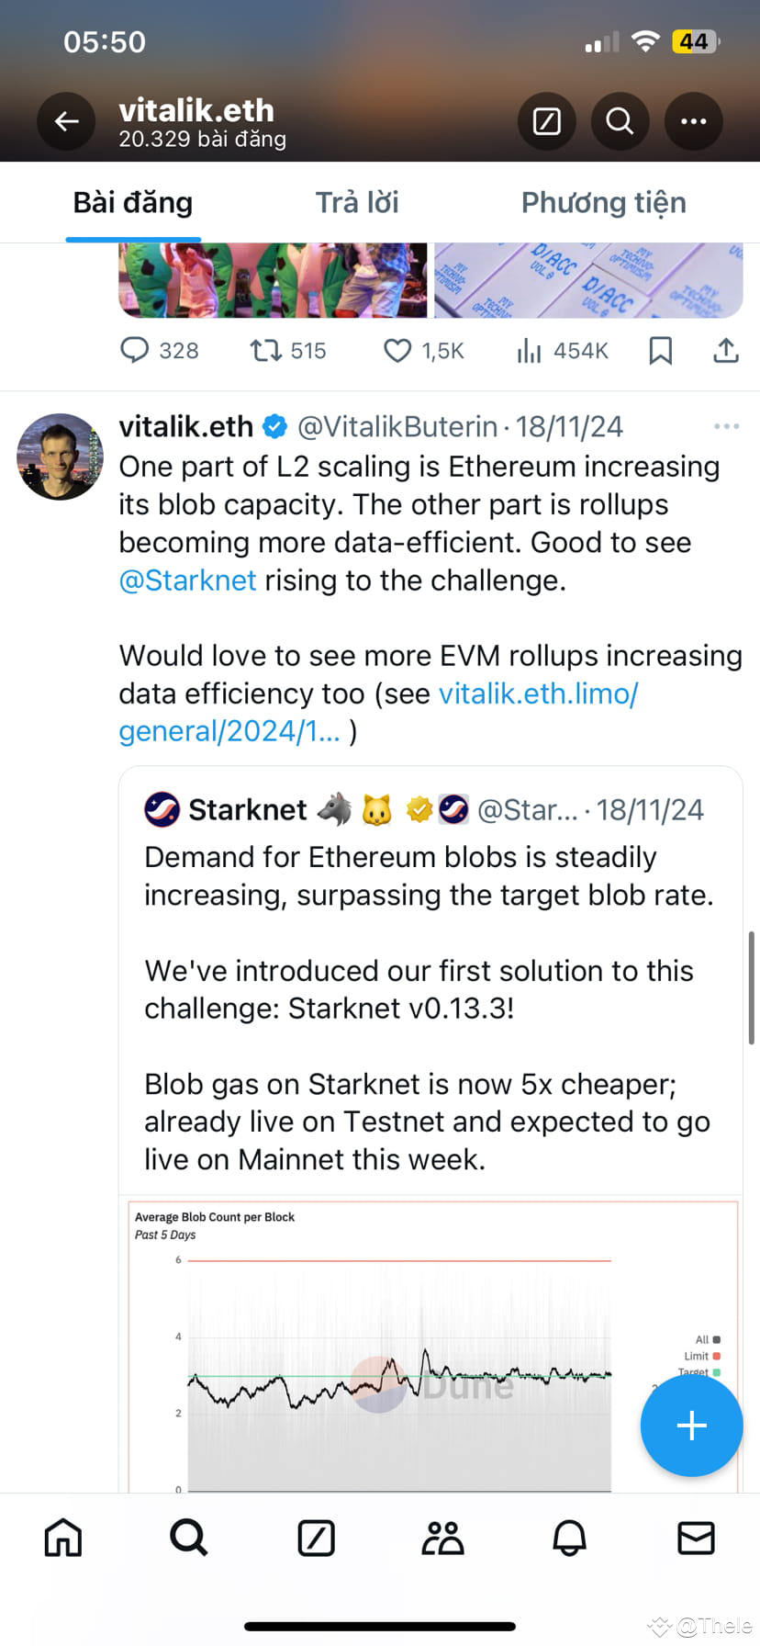
Task: Open the profile's top-right more options menu
Action: [x=694, y=121]
